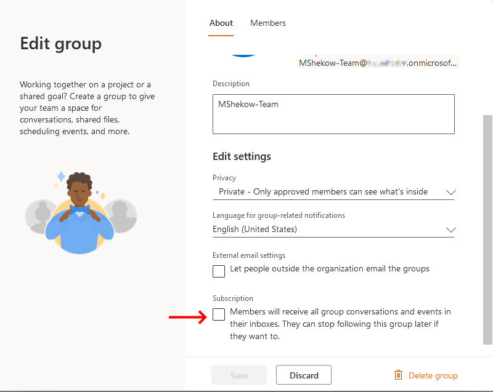Click the Save button
Viewport: 493px width, 392px height.
coord(239,375)
